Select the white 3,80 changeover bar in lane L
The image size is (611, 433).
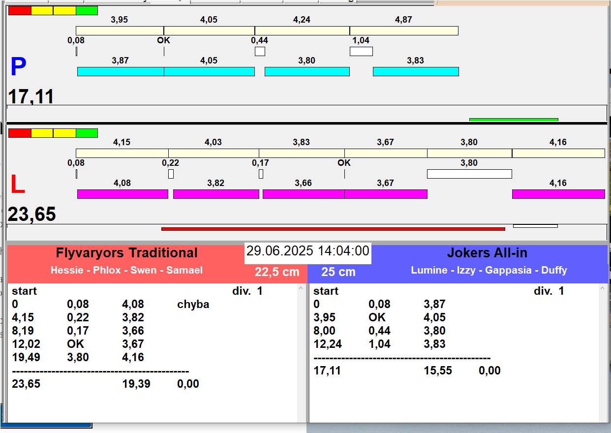click(x=469, y=174)
